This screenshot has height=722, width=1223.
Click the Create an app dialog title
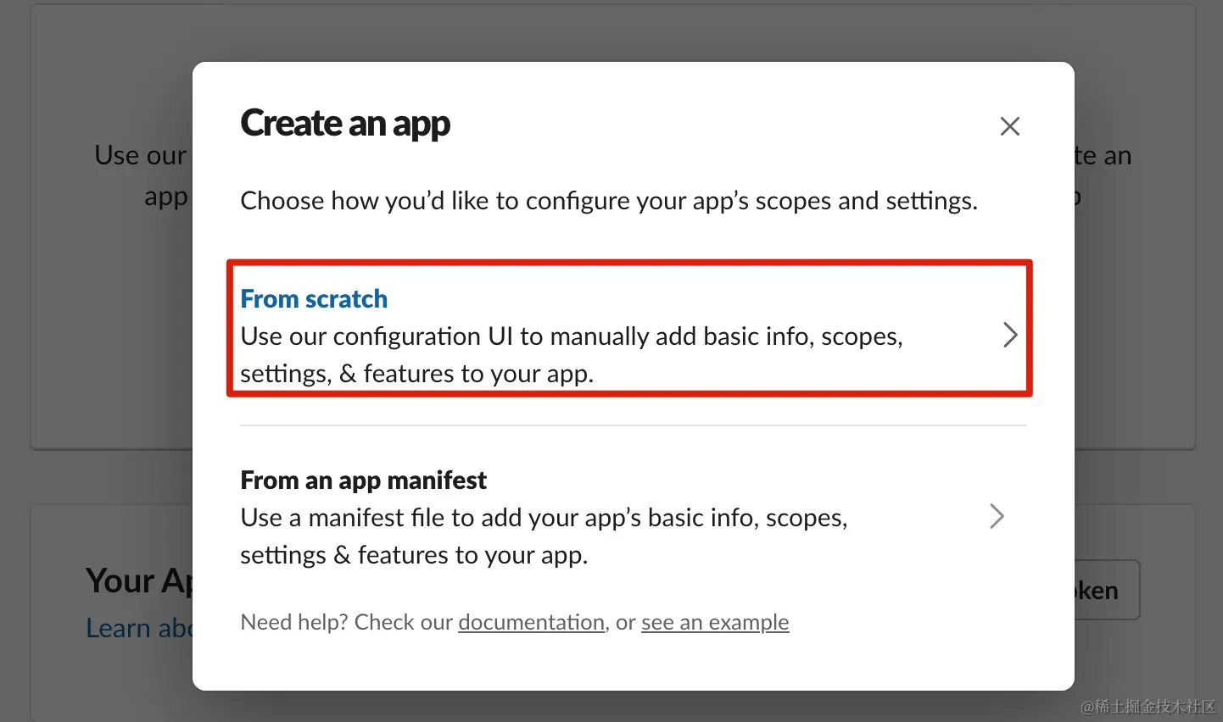(345, 124)
